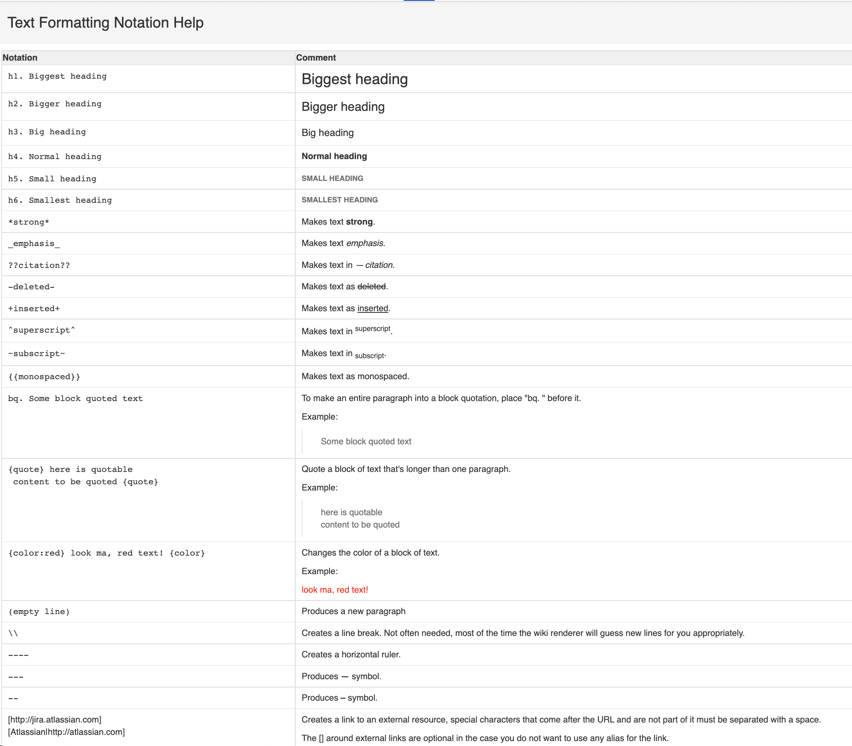The width and height of the screenshot is (852, 746).
Task: Click the {{monospaced}} notation cell
Action: coord(44,377)
